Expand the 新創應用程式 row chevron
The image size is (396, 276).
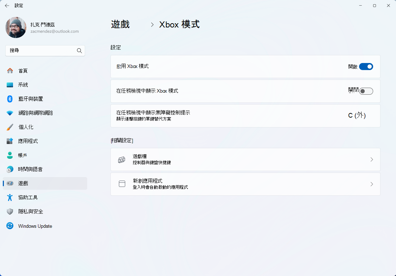pyautogui.click(x=372, y=184)
